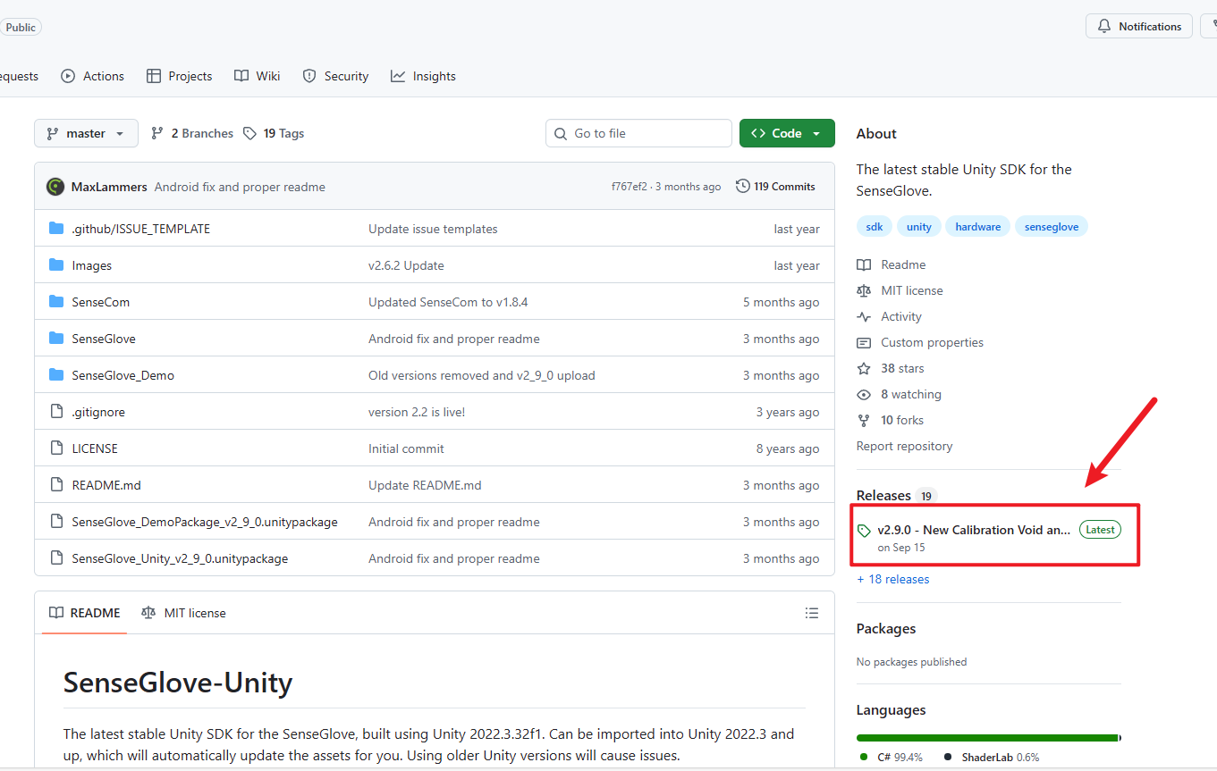The width and height of the screenshot is (1217, 771).
Task: Open the master branch dropdown
Action: 86,133
